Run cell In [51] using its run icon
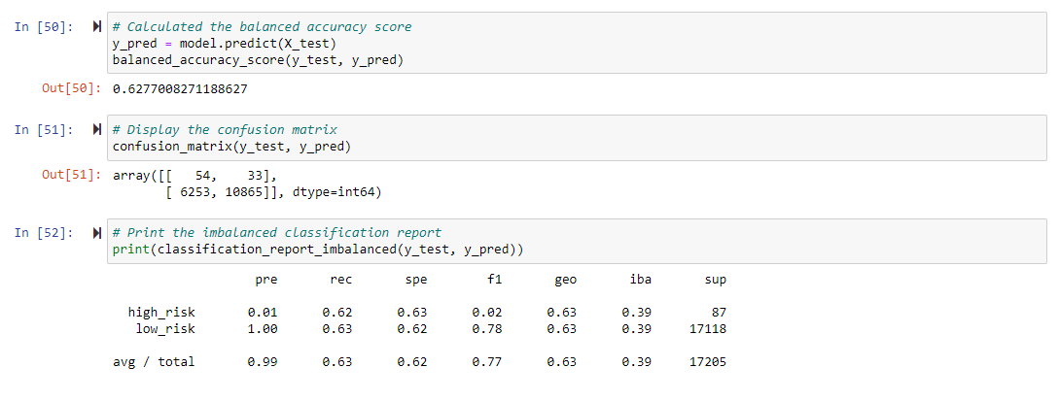Viewport: 1059px width, 401px height. 96,130
